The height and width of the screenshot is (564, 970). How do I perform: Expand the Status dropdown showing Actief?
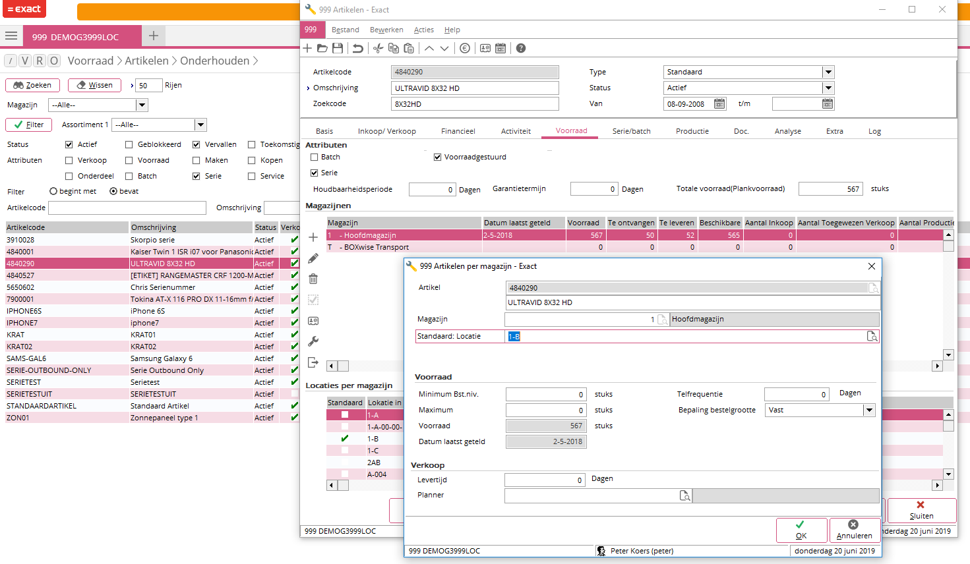(828, 88)
